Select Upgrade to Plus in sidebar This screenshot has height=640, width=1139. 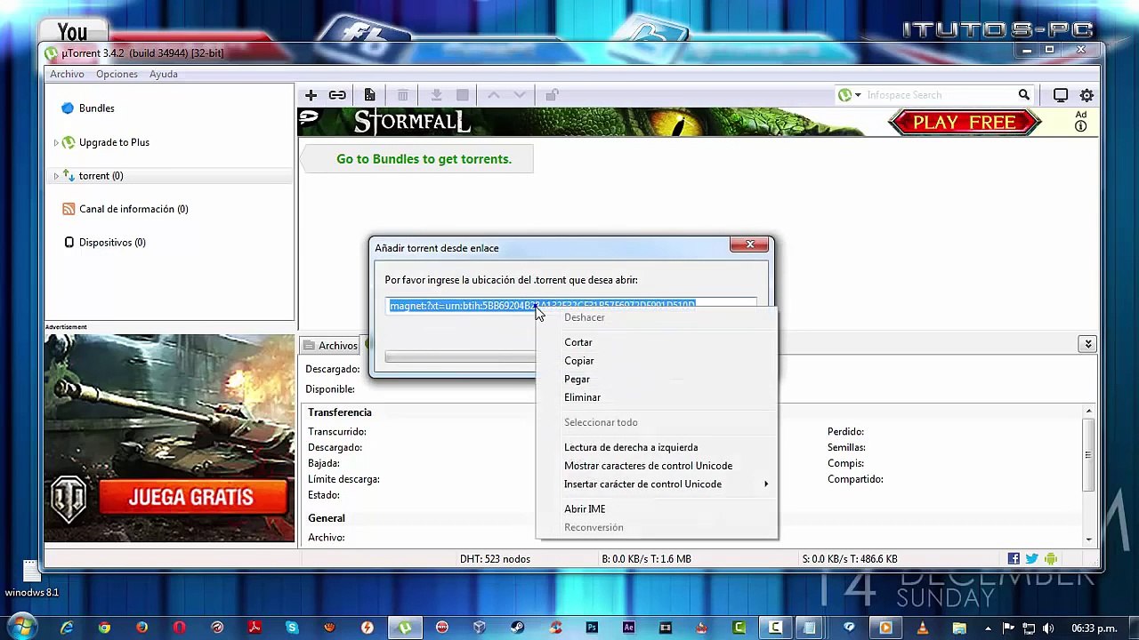[114, 142]
